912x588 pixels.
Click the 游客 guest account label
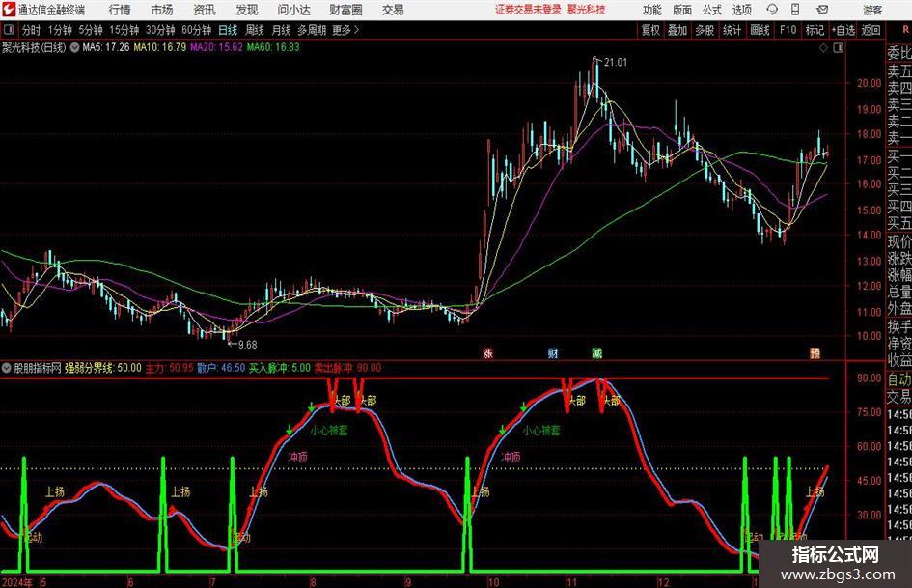(872, 10)
